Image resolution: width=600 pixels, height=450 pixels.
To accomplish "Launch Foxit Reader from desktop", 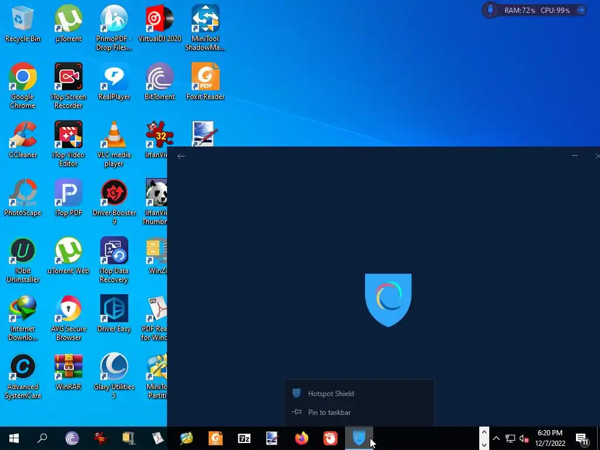I will coord(205,82).
